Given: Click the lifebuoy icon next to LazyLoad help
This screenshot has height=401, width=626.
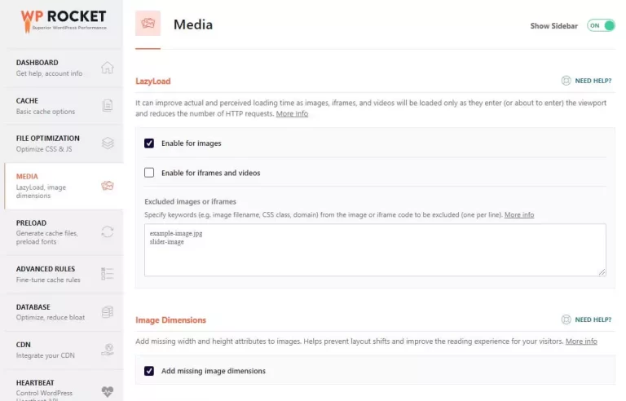Looking at the screenshot, I should pos(566,81).
